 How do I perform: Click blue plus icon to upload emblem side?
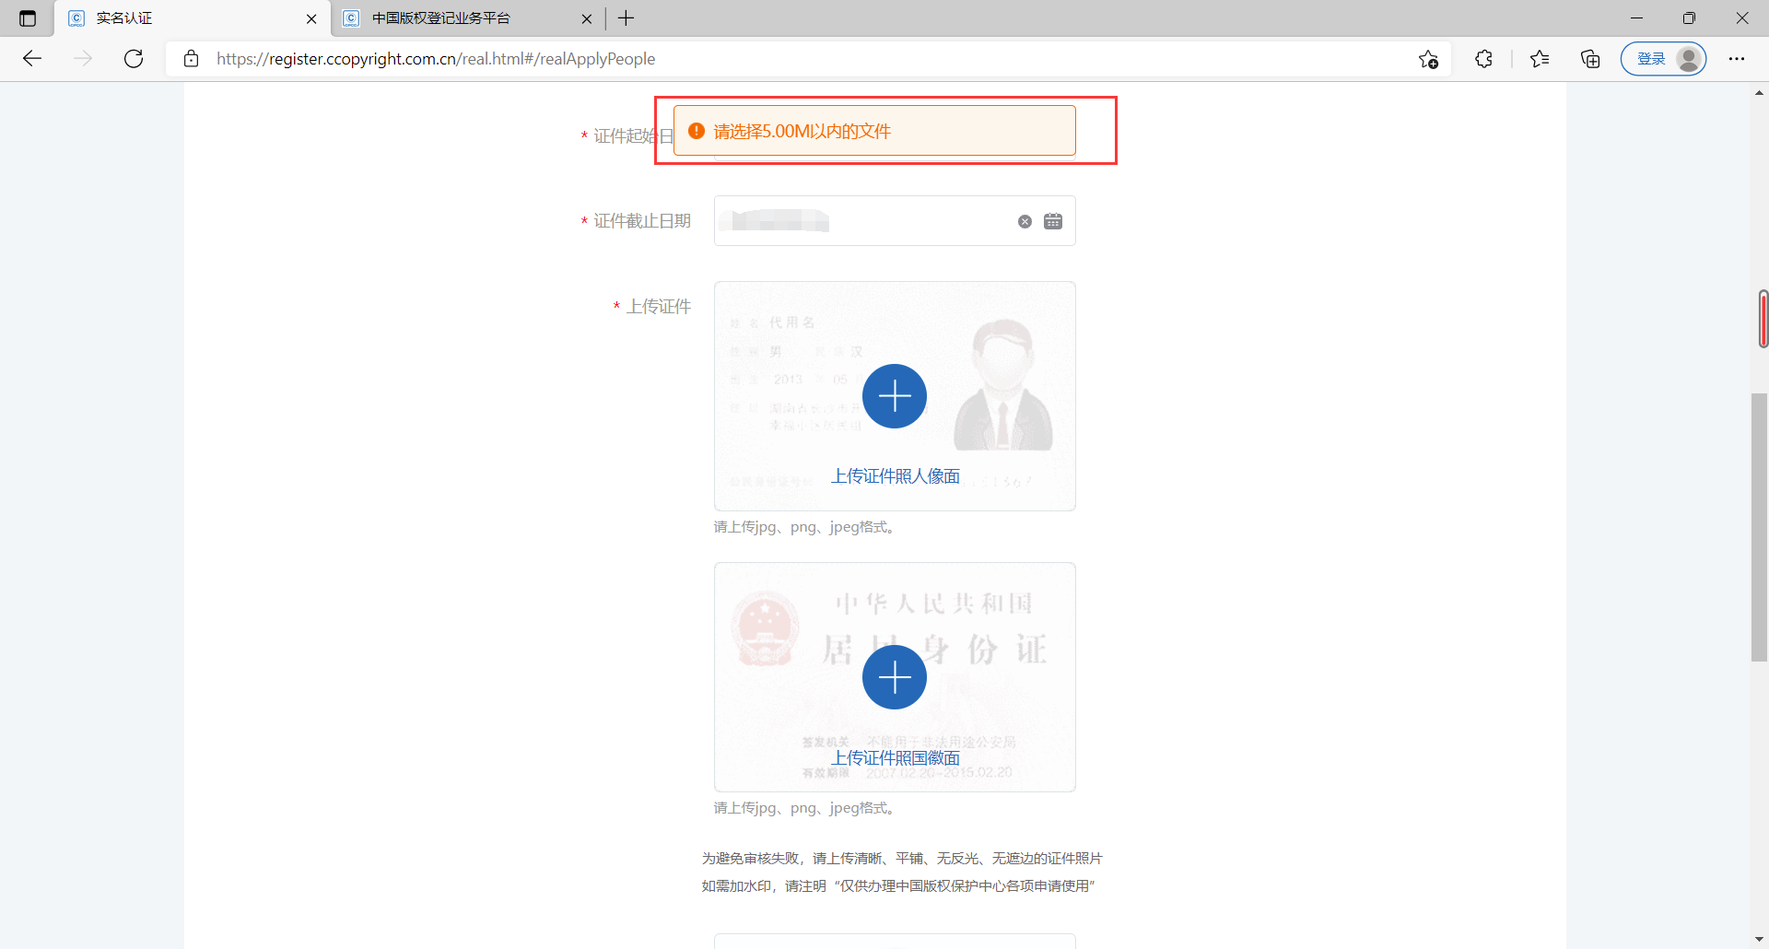tap(894, 677)
